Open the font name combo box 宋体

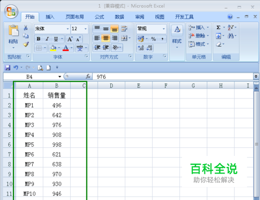[x=52, y=28]
